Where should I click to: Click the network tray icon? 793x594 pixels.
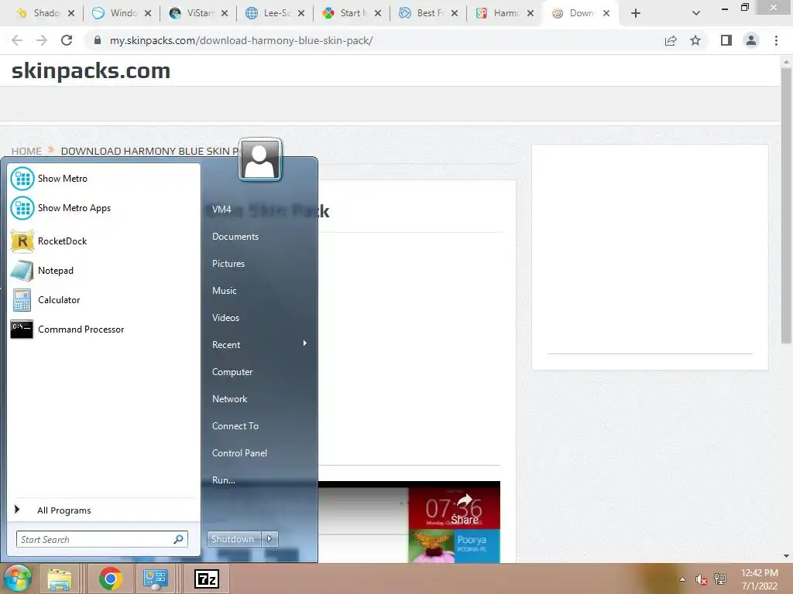click(720, 579)
